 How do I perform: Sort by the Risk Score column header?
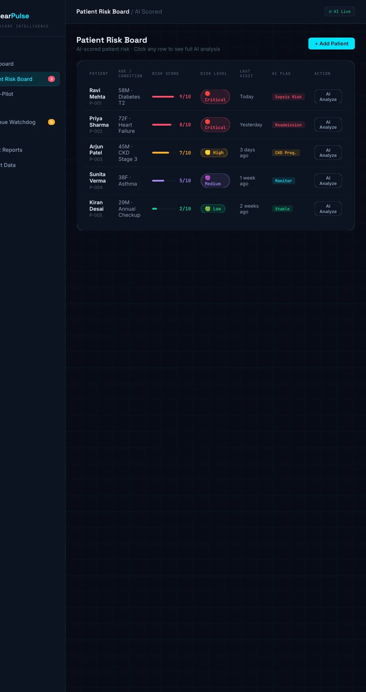click(x=165, y=74)
